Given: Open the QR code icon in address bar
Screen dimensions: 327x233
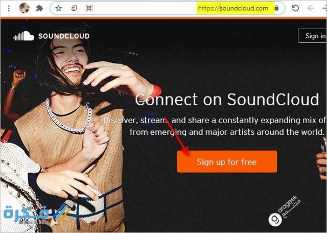Looking at the screenshot, I should click(x=89, y=8).
